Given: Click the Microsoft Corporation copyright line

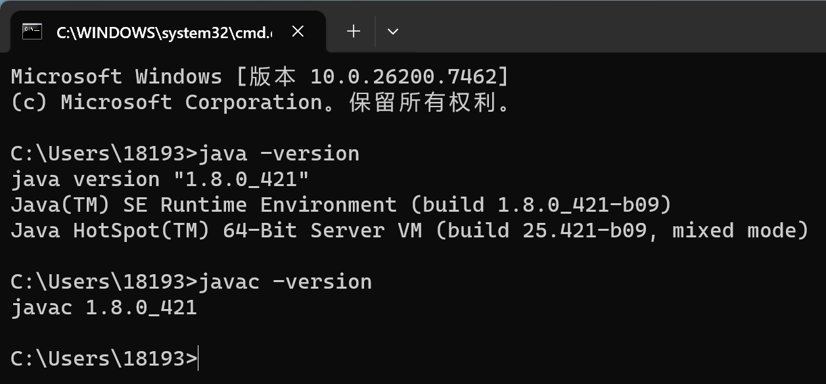Looking at the screenshot, I should pos(260,103).
